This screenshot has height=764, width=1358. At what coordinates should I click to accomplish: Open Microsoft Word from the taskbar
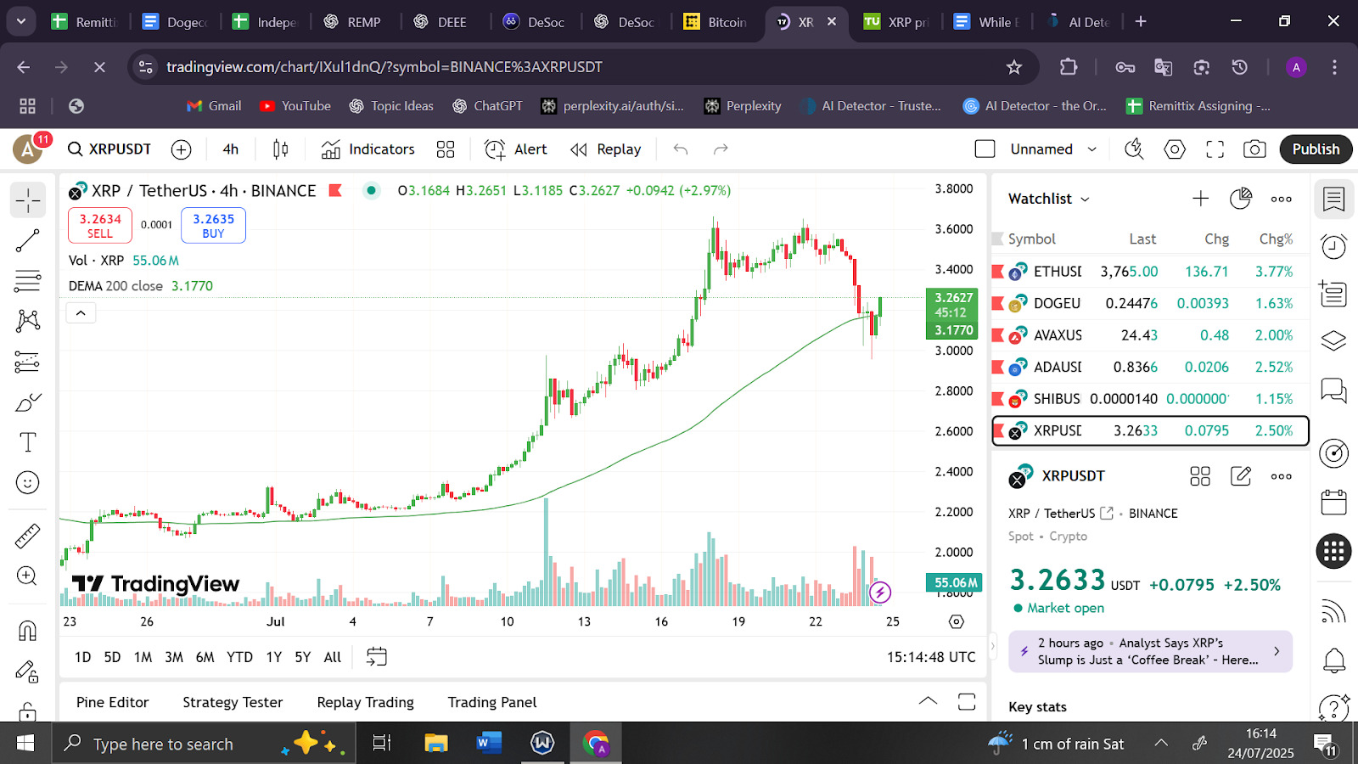point(489,744)
